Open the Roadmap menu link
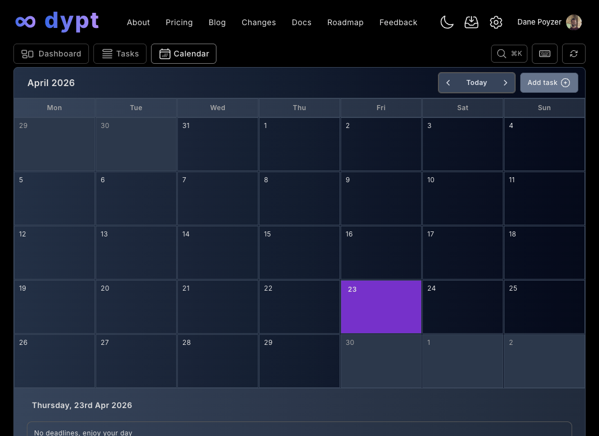 345,22
